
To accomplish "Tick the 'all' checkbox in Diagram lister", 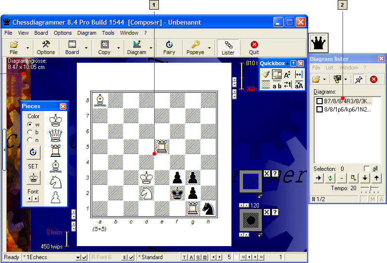I will click(367, 168).
